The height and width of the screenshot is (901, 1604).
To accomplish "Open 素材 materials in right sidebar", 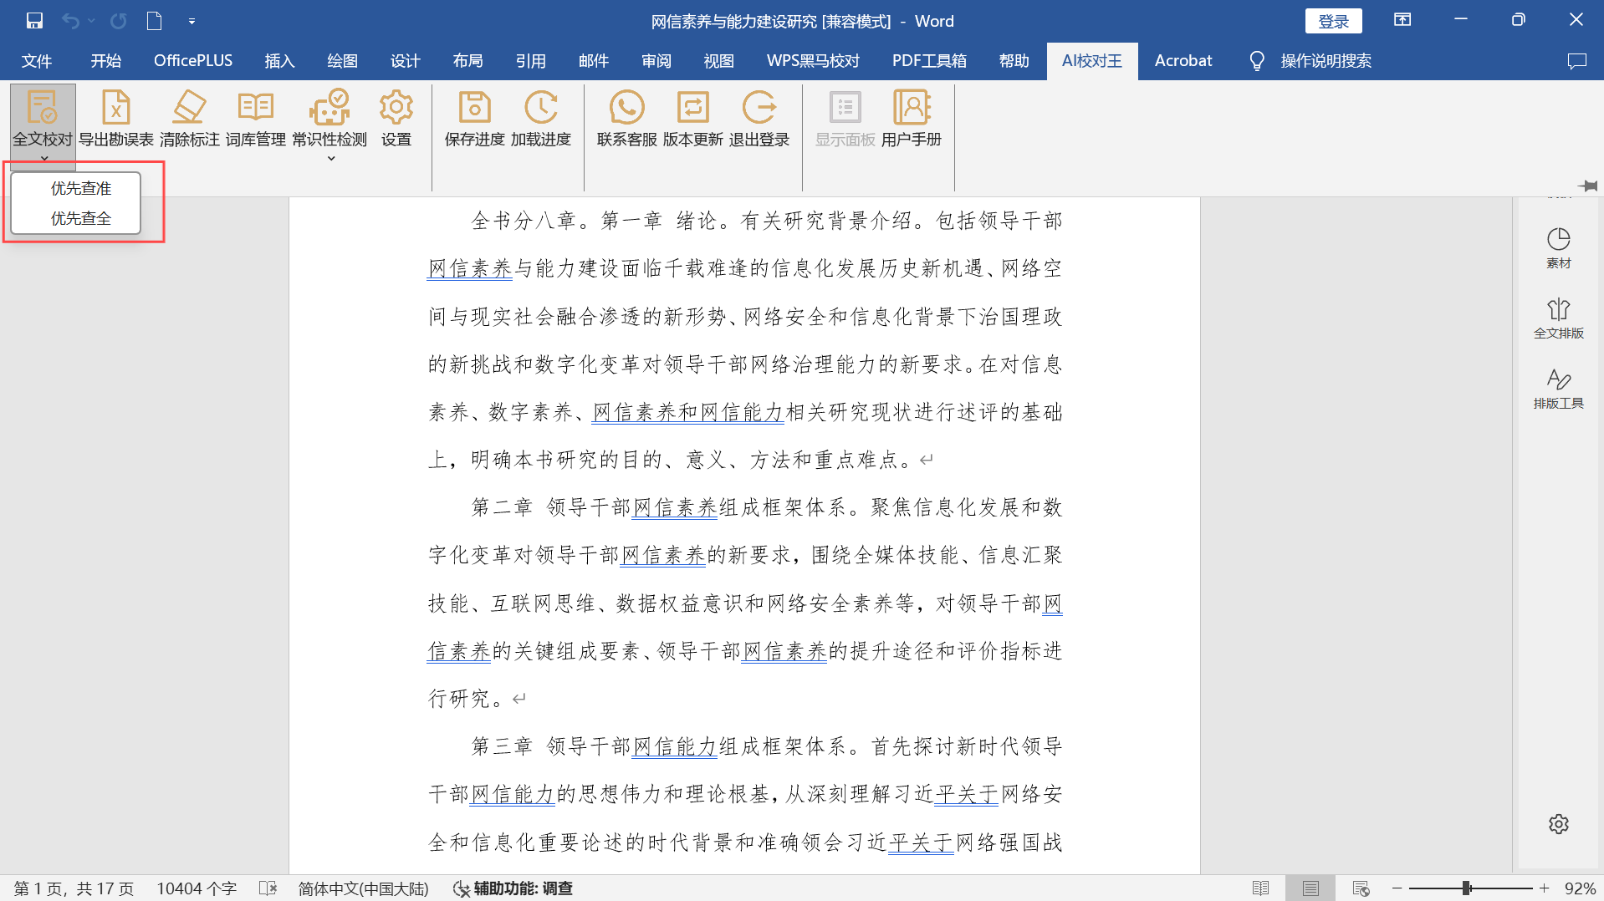I will pyautogui.click(x=1558, y=248).
